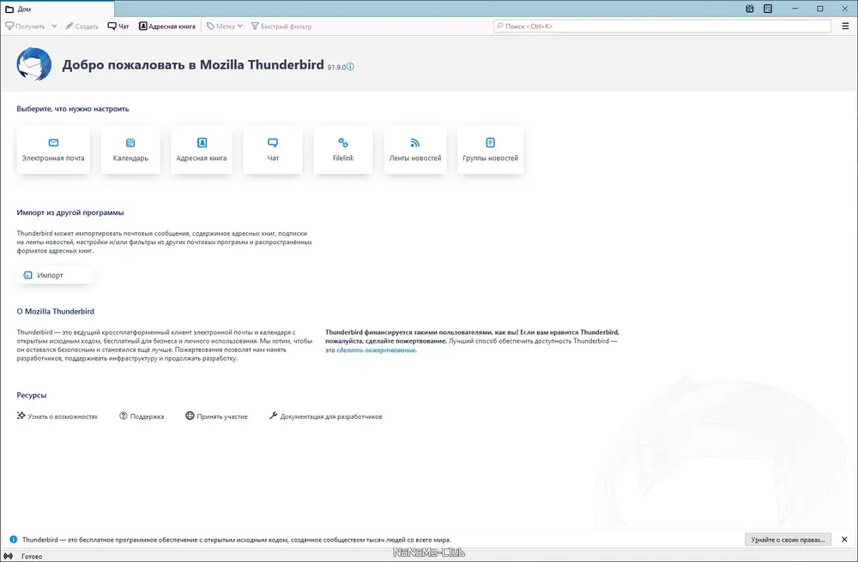The image size is (858, 562).
Task: Click the info icon in notification bar
Action: point(14,540)
